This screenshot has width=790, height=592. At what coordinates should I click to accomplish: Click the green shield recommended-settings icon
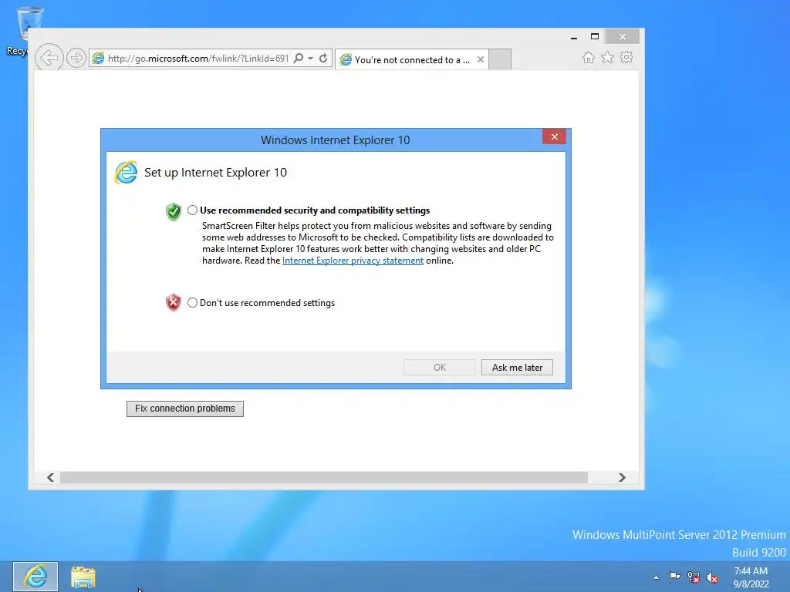174,211
